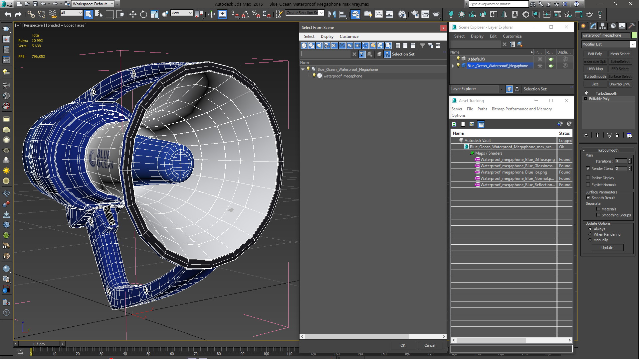Expand Blue_Ocean_Waterproof_Megaphone layer in Scene Explorer
639x359 pixels.
tap(453, 66)
